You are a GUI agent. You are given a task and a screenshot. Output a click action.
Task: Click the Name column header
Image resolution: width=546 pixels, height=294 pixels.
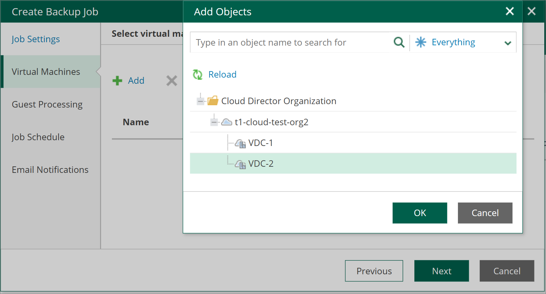(136, 122)
